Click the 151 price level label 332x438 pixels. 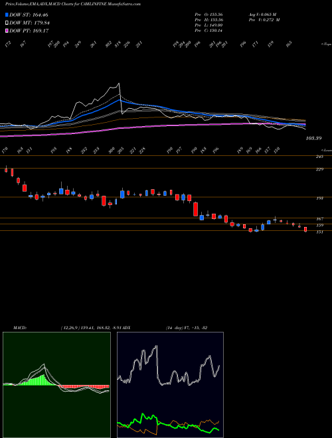pos(319,232)
